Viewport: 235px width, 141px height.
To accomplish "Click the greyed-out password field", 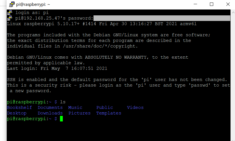I will [162, 18].
